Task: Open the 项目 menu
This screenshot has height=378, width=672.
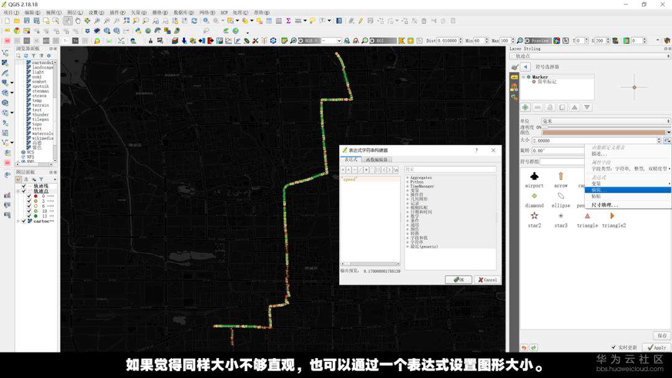Action: pos(11,13)
